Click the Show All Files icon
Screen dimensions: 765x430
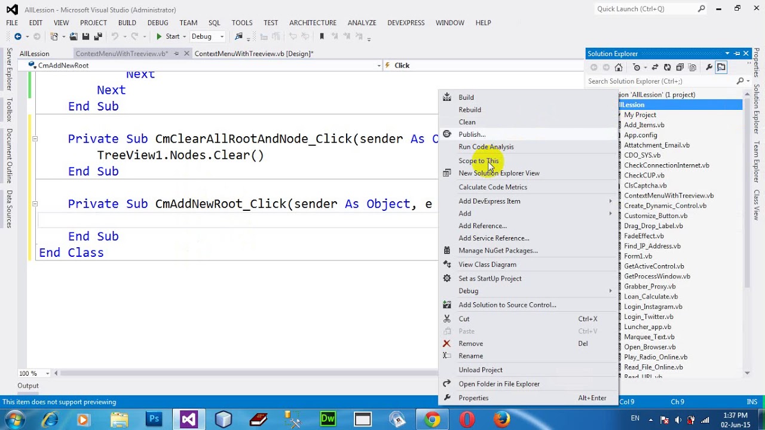coord(692,67)
